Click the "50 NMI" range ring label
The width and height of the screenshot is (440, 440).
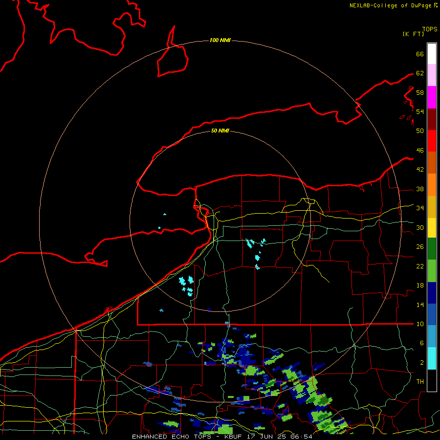tap(220, 131)
